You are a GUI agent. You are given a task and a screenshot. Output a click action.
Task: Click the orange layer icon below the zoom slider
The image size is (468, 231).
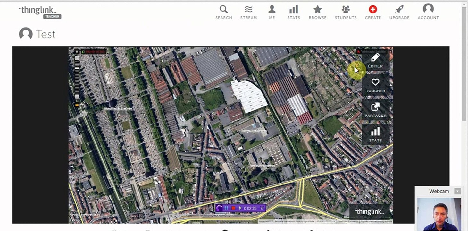(x=77, y=105)
